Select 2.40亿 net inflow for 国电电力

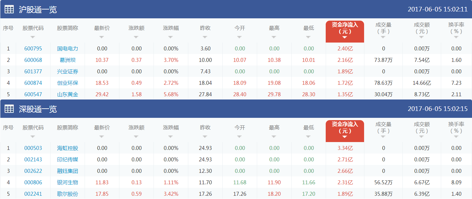tap(345, 48)
